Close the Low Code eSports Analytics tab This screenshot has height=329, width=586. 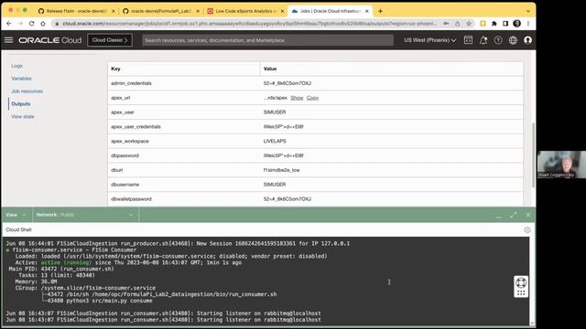click(282, 11)
